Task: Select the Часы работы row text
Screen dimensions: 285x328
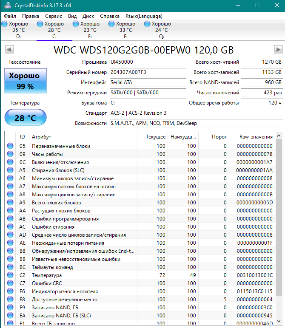Action: coord(47,154)
